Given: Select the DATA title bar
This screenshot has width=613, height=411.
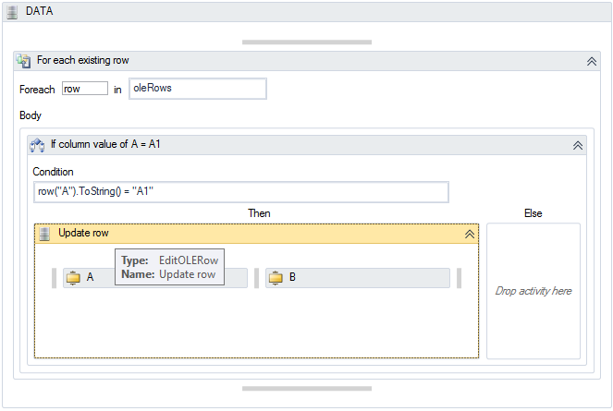Looking at the screenshot, I should (x=305, y=10).
